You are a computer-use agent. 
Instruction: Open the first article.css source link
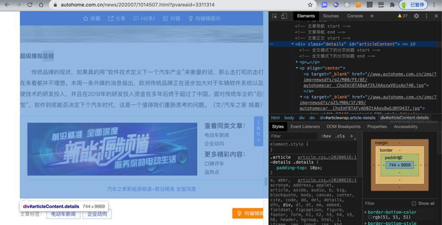tap(327, 157)
